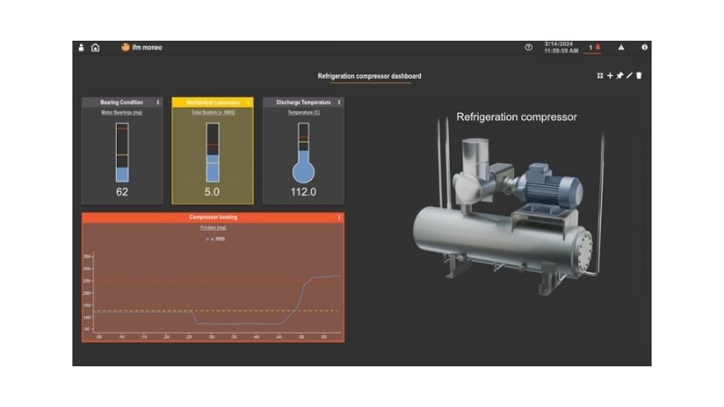Select the Refrigeration compressor dashboard title tab

(369, 76)
